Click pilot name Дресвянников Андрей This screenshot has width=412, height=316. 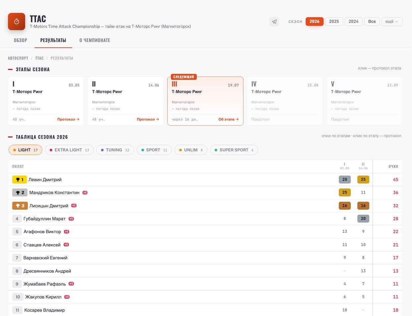pos(47,271)
